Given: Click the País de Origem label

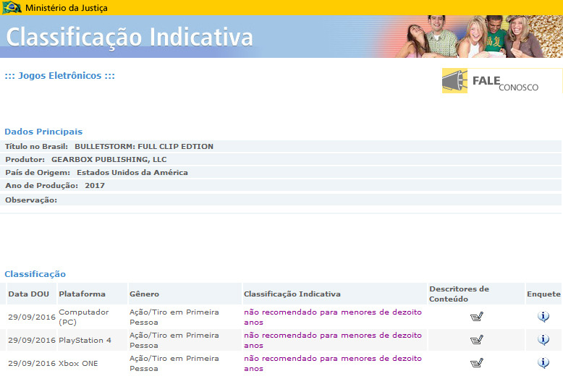Looking at the screenshot, I should point(38,173).
